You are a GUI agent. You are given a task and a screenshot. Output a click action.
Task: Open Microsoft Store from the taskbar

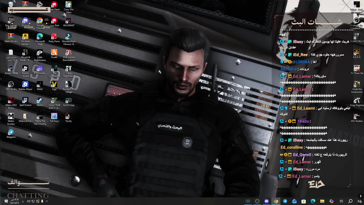(x=304, y=201)
